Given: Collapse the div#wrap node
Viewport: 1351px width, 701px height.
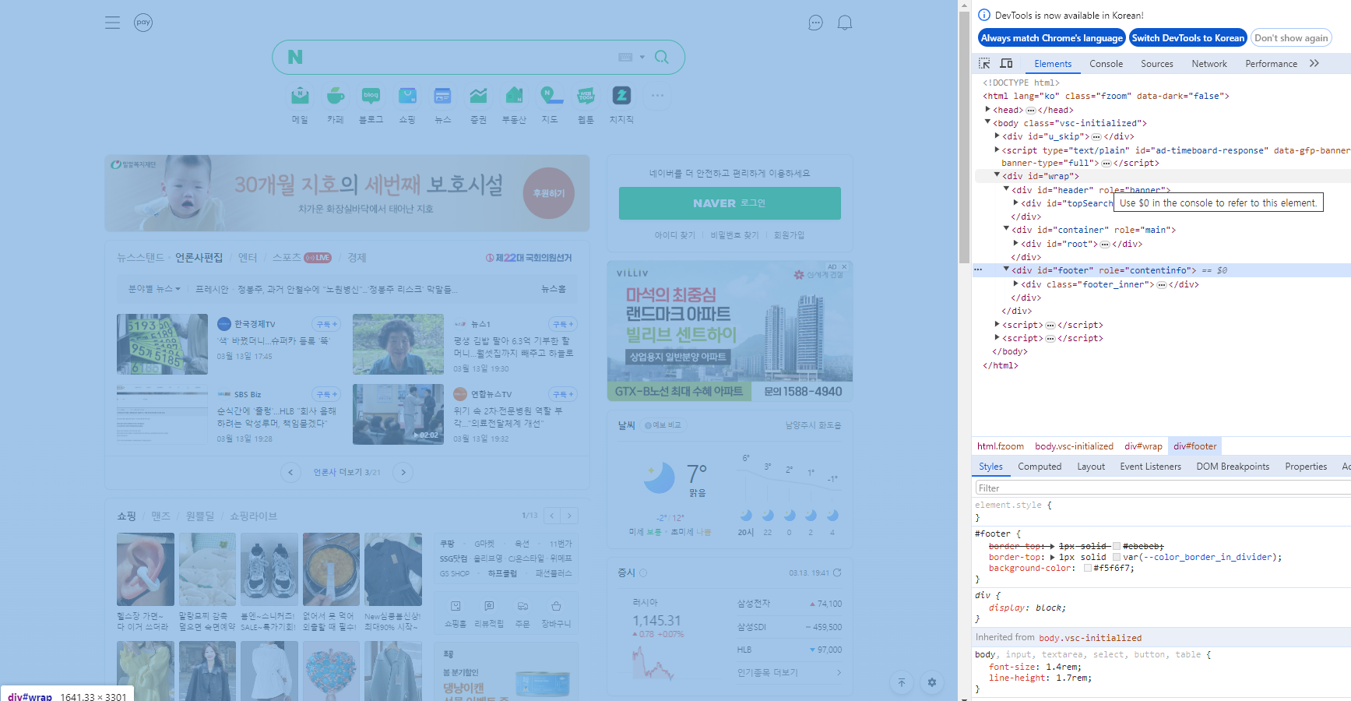Looking at the screenshot, I should pyautogui.click(x=997, y=175).
